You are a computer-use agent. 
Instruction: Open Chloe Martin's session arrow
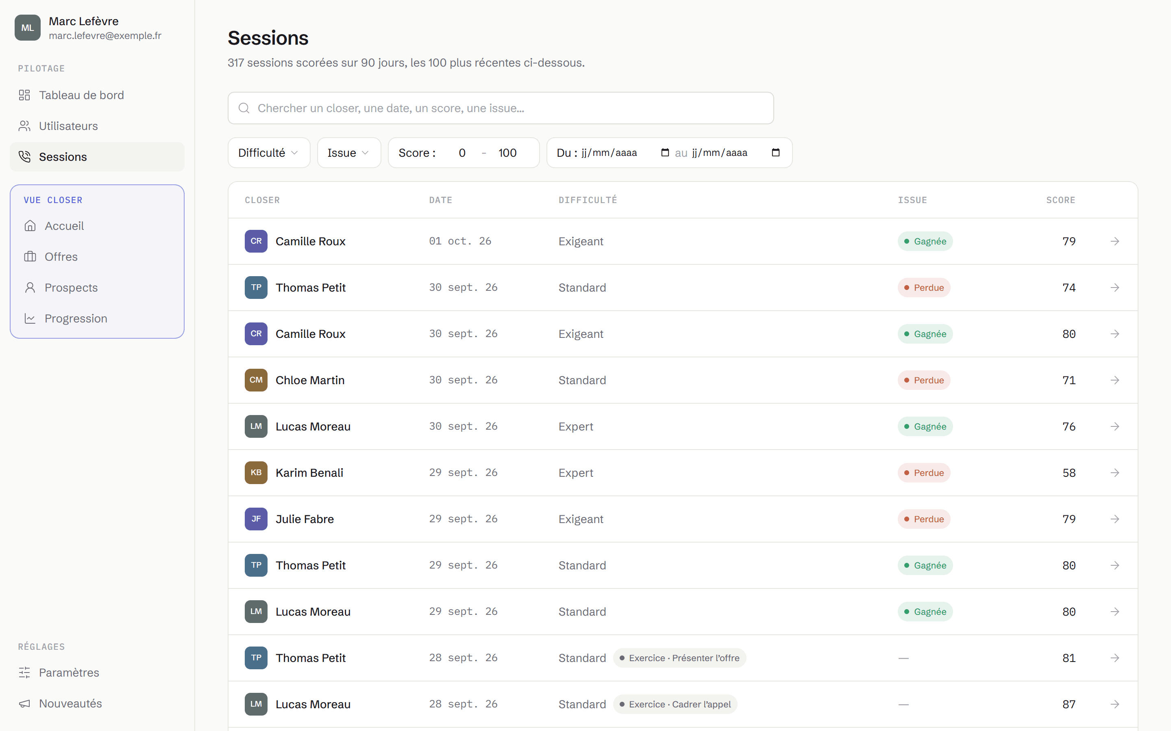pos(1115,381)
